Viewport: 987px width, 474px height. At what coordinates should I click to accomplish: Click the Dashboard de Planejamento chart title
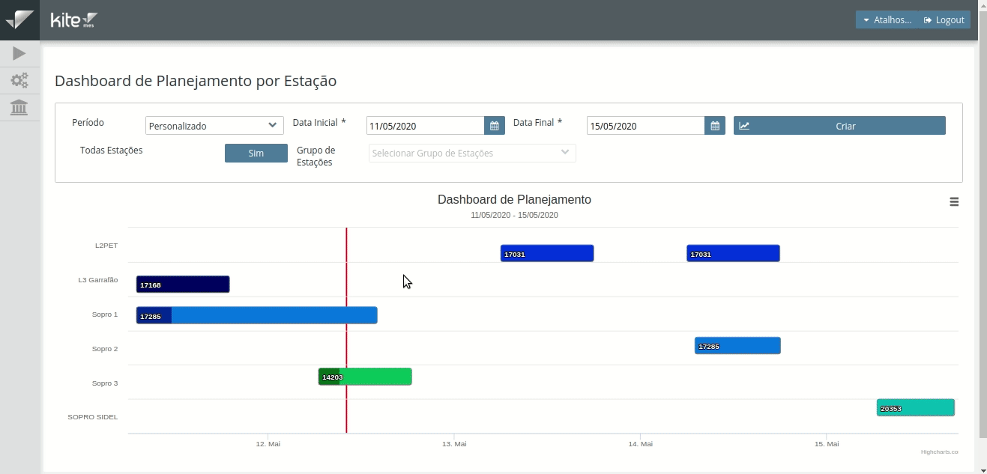click(x=514, y=200)
